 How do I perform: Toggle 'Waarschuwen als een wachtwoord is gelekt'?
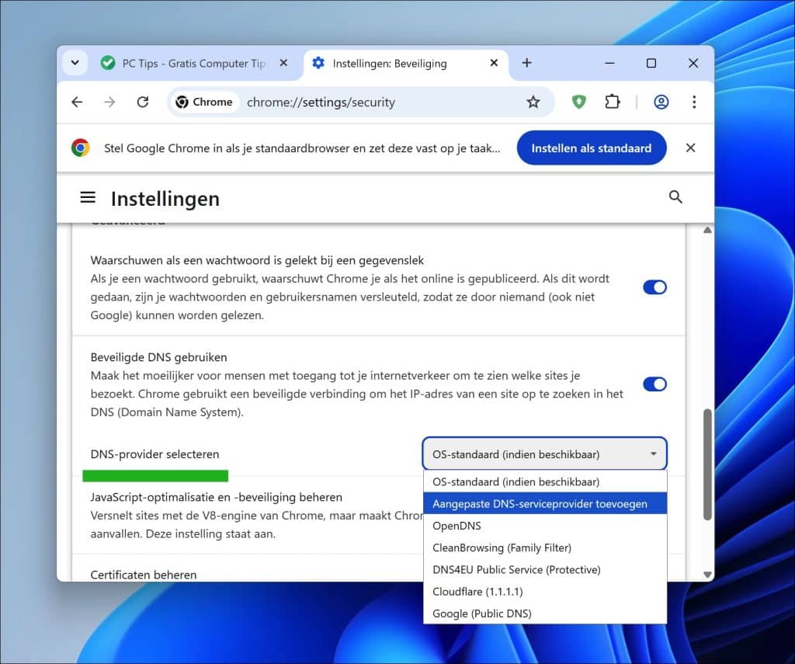654,287
